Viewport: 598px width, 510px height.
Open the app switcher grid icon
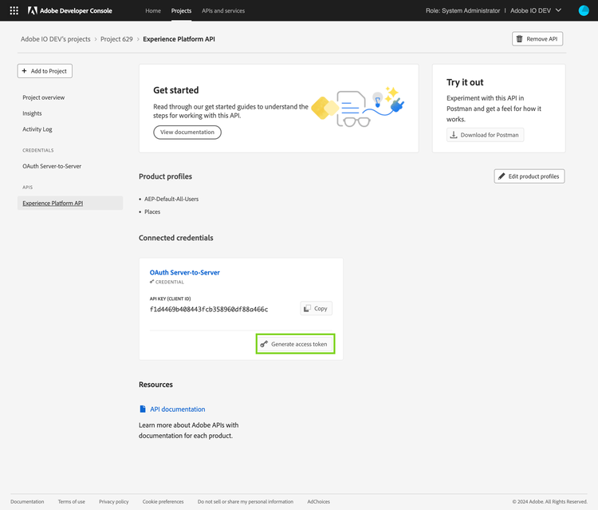[14, 10]
